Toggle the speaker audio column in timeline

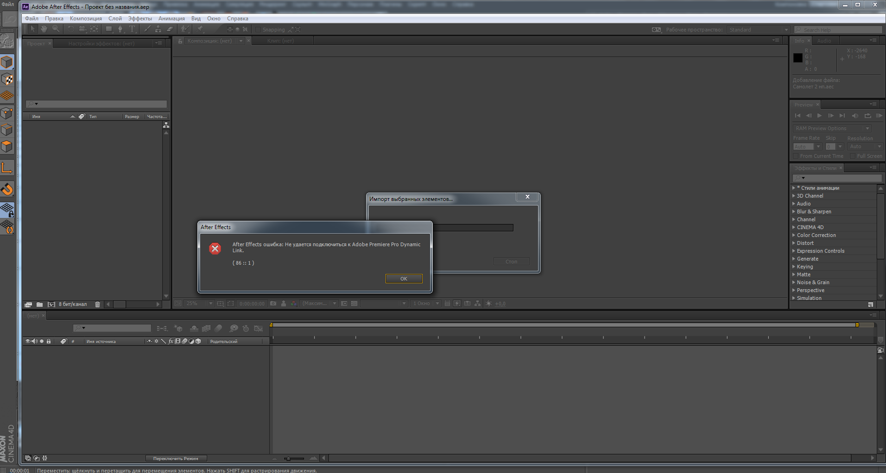point(34,341)
